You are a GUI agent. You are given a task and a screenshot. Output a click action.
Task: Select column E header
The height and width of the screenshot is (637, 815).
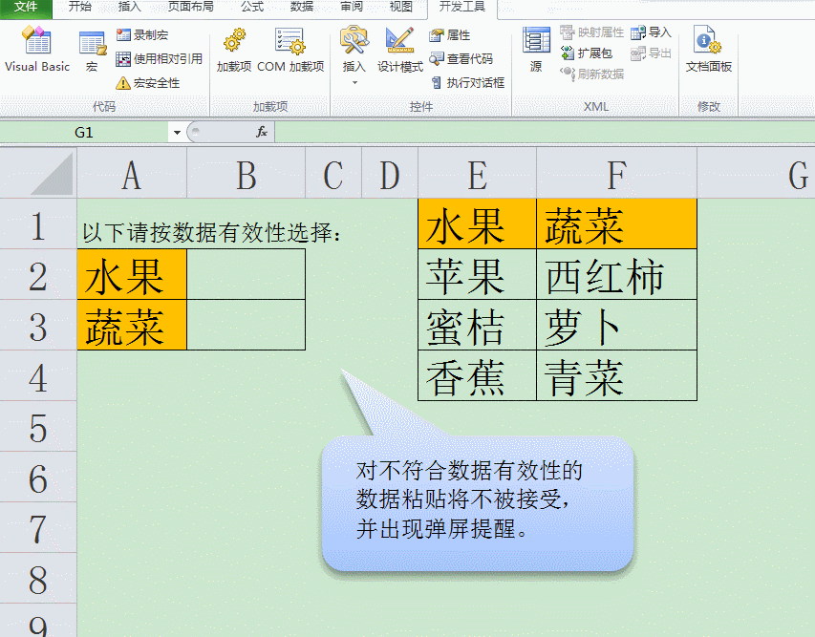pyautogui.click(x=477, y=175)
